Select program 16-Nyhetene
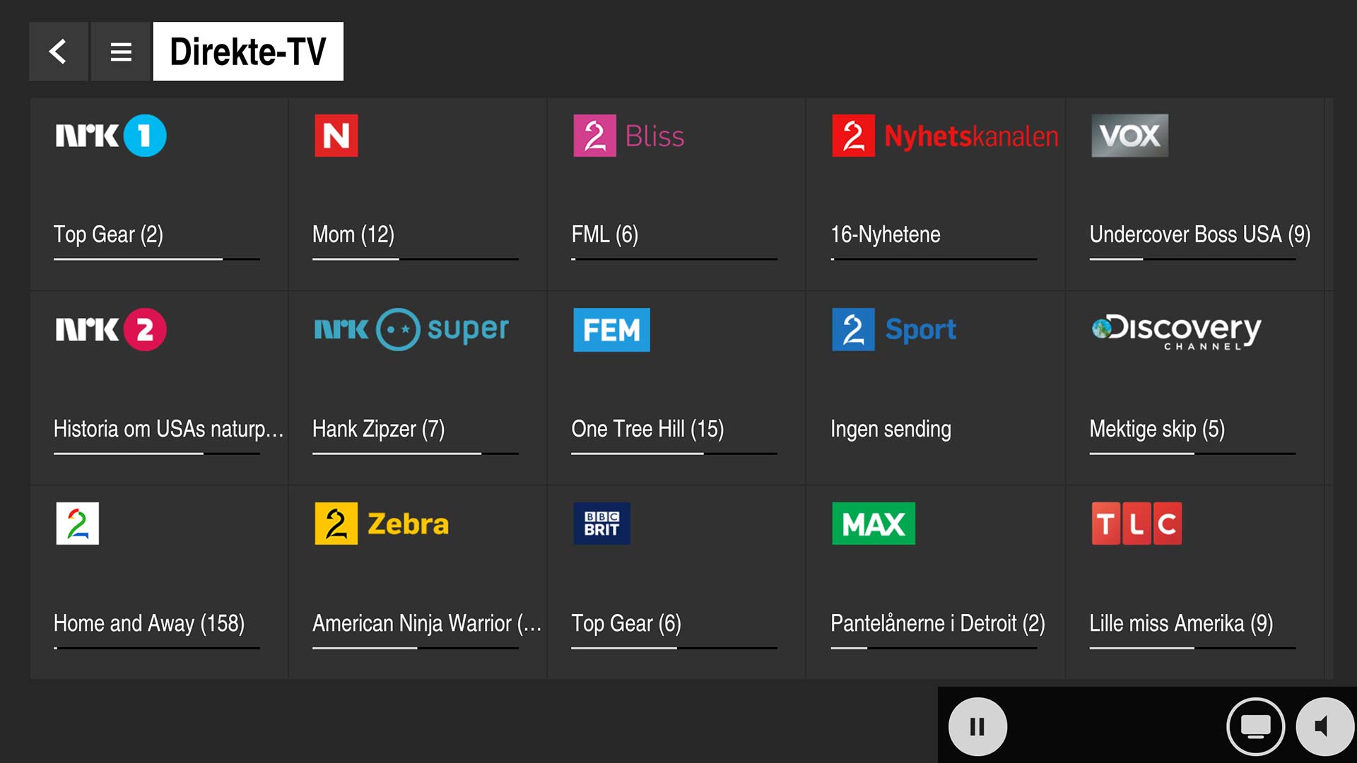The width and height of the screenshot is (1357, 763). click(x=886, y=235)
